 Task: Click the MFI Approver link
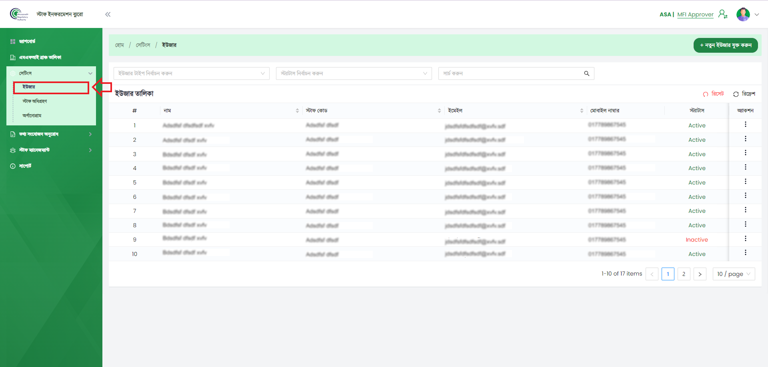click(695, 14)
